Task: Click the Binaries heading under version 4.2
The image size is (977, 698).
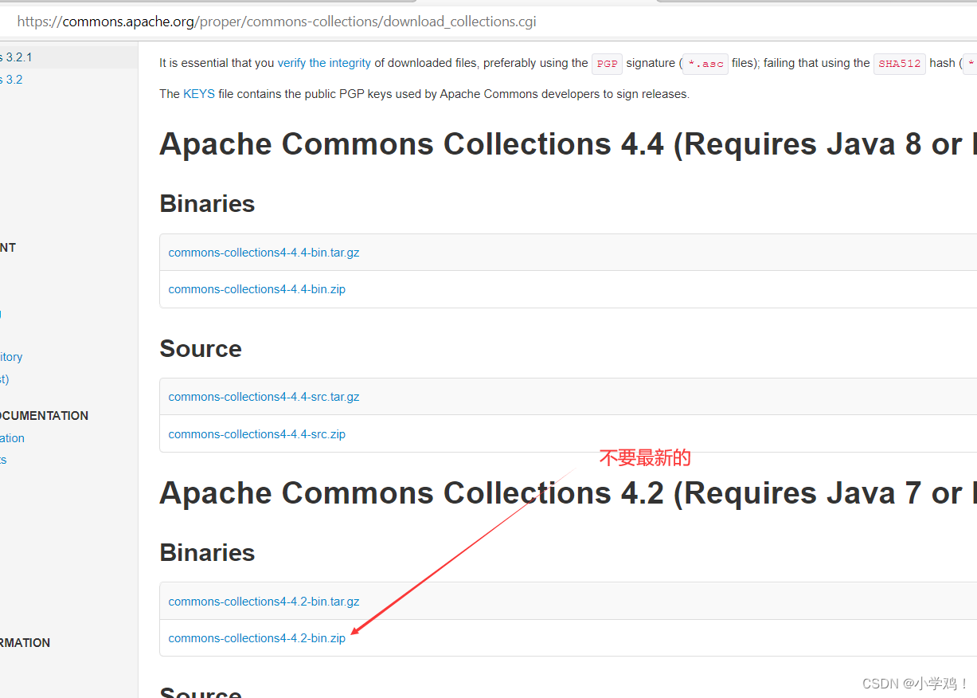Action: click(207, 553)
